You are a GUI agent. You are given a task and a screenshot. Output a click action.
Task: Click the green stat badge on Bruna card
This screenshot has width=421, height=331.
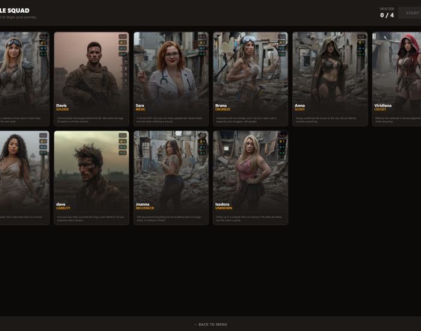tap(281, 54)
